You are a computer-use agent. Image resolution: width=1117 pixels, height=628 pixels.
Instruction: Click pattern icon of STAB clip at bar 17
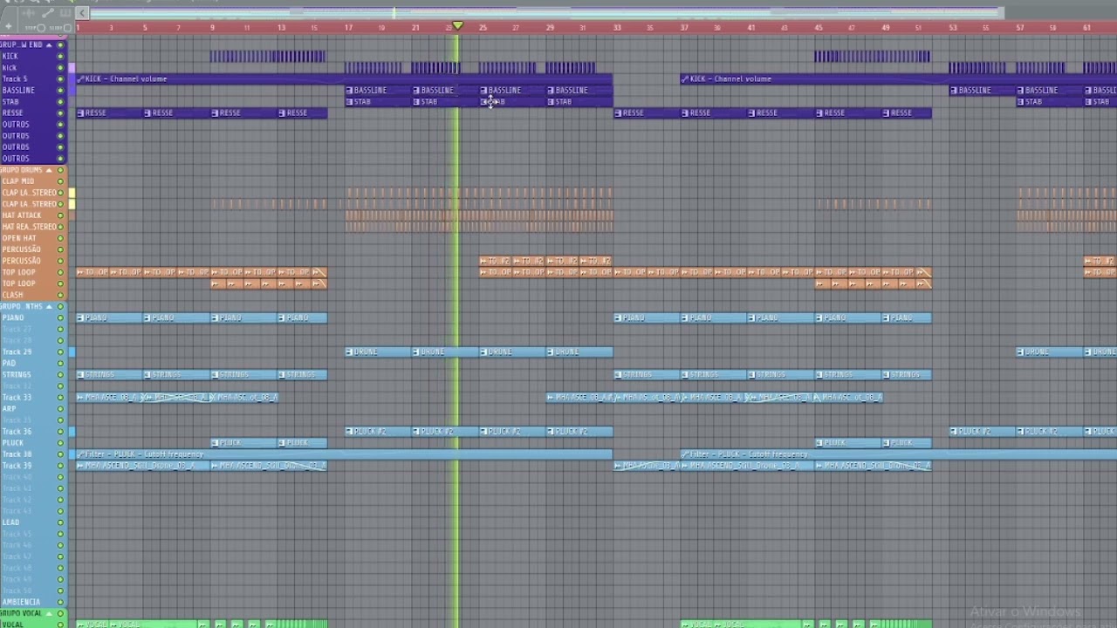click(349, 101)
